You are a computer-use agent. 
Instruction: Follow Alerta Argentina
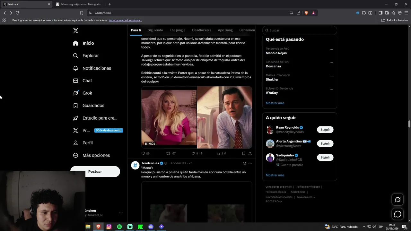[x=325, y=143]
